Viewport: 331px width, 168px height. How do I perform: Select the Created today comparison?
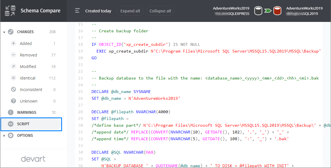pyautogui.click(x=98, y=11)
